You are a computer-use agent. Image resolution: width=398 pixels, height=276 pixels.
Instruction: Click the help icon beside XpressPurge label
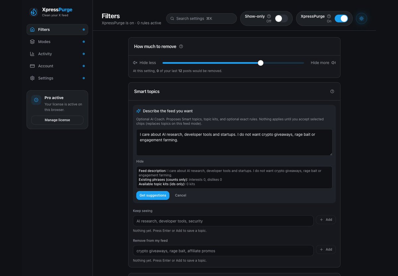coord(329,16)
